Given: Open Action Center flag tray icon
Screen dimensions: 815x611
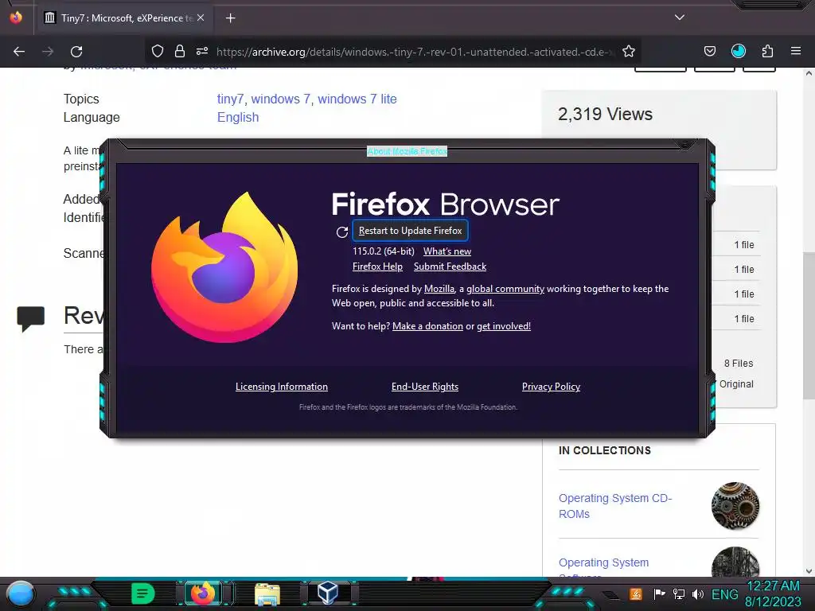Looking at the screenshot, I should click(x=660, y=593).
